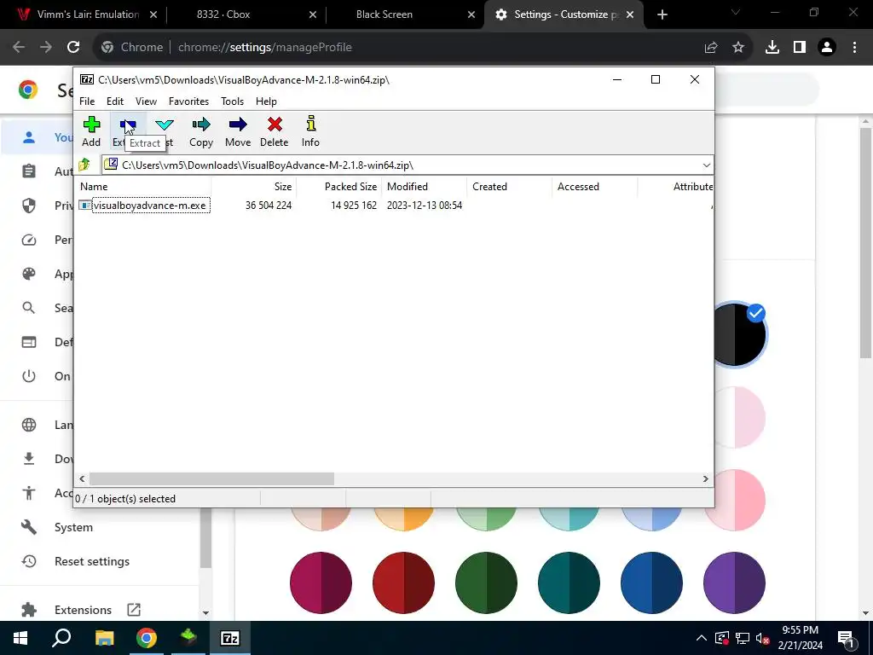
Task: Open the View menu in 7-Zip
Action: pyautogui.click(x=146, y=101)
